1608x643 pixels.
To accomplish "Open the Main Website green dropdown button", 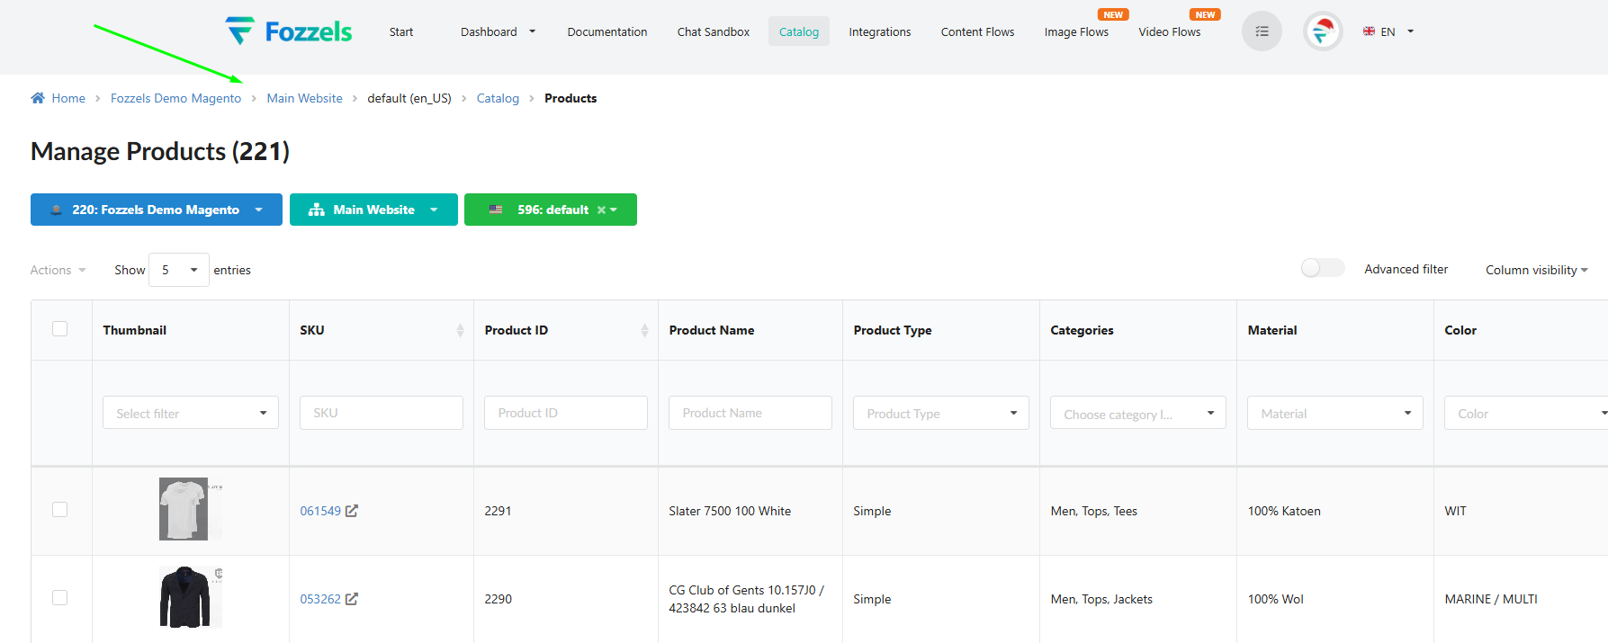I will tap(373, 210).
